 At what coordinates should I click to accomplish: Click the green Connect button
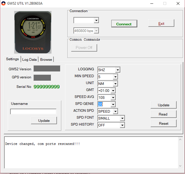[124, 24]
